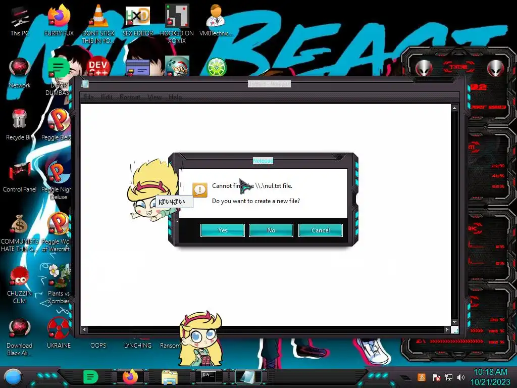Click the standing Star Butterfly mascot

pyautogui.click(x=201, y=338)
